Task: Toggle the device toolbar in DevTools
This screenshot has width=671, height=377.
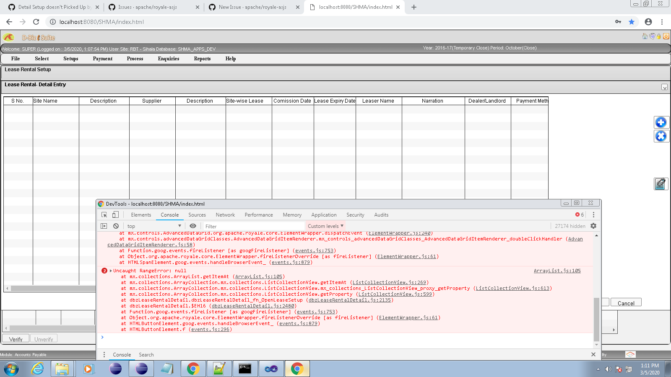Action: [115, 214]
